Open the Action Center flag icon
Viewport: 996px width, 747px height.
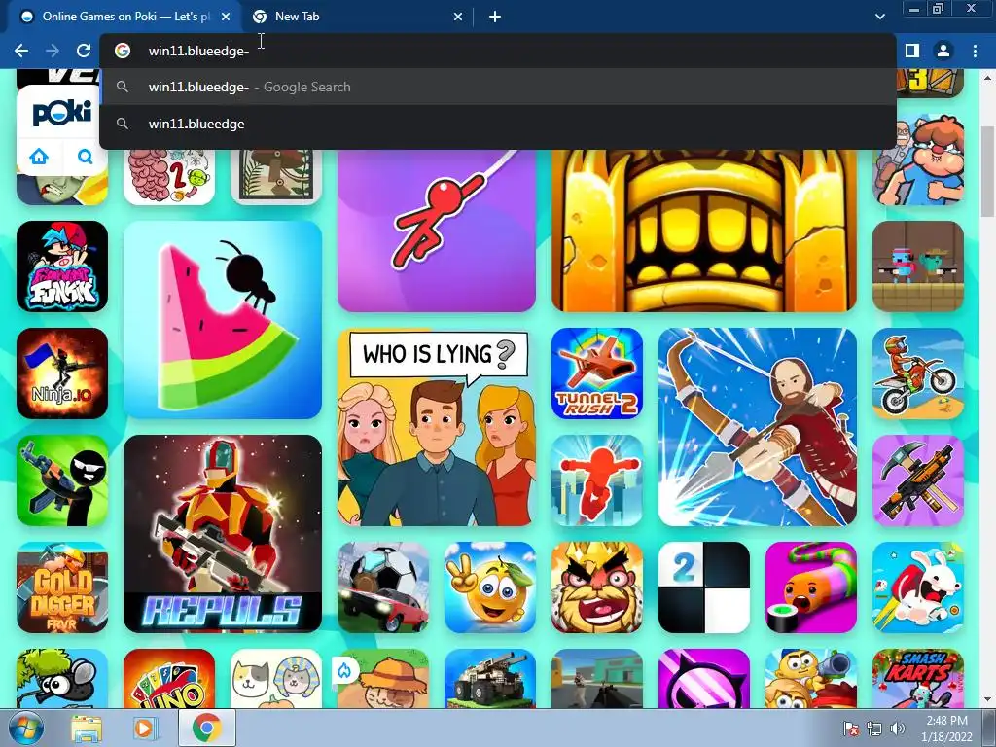(x=850, y=729)
